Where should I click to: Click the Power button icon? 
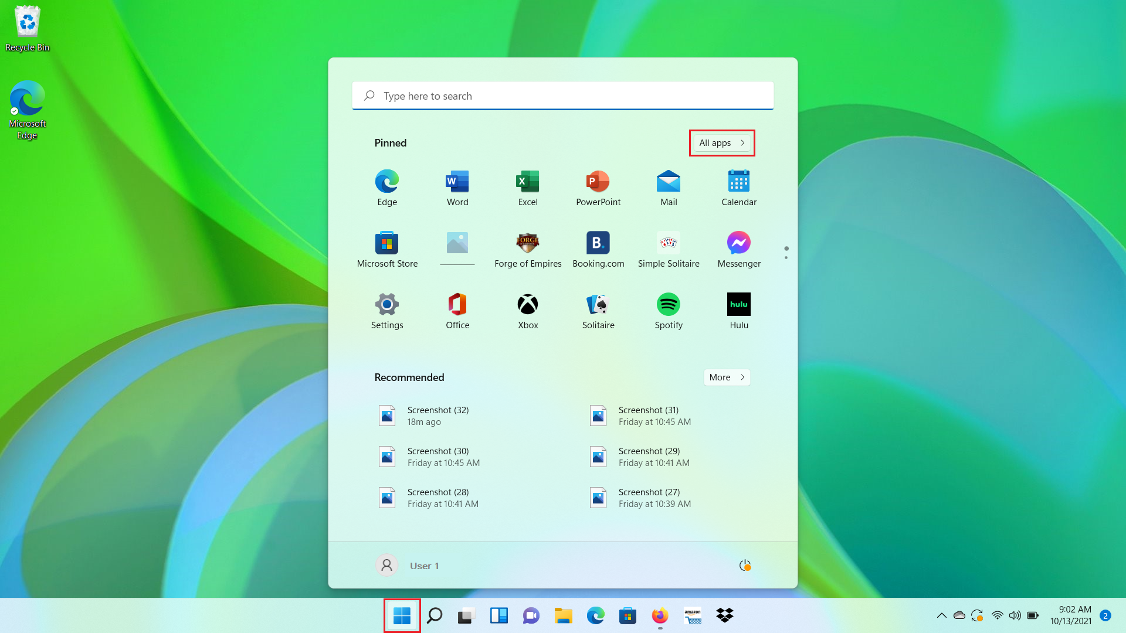coord(745,565)
